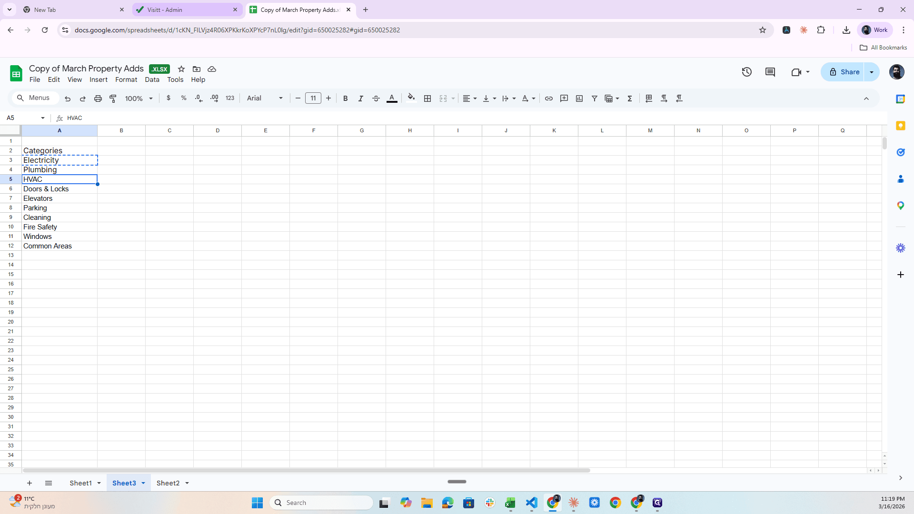Screen dimensions: 914x514
Task: Open the Name box dropdown arrow
Action: [x=43, y=118]
